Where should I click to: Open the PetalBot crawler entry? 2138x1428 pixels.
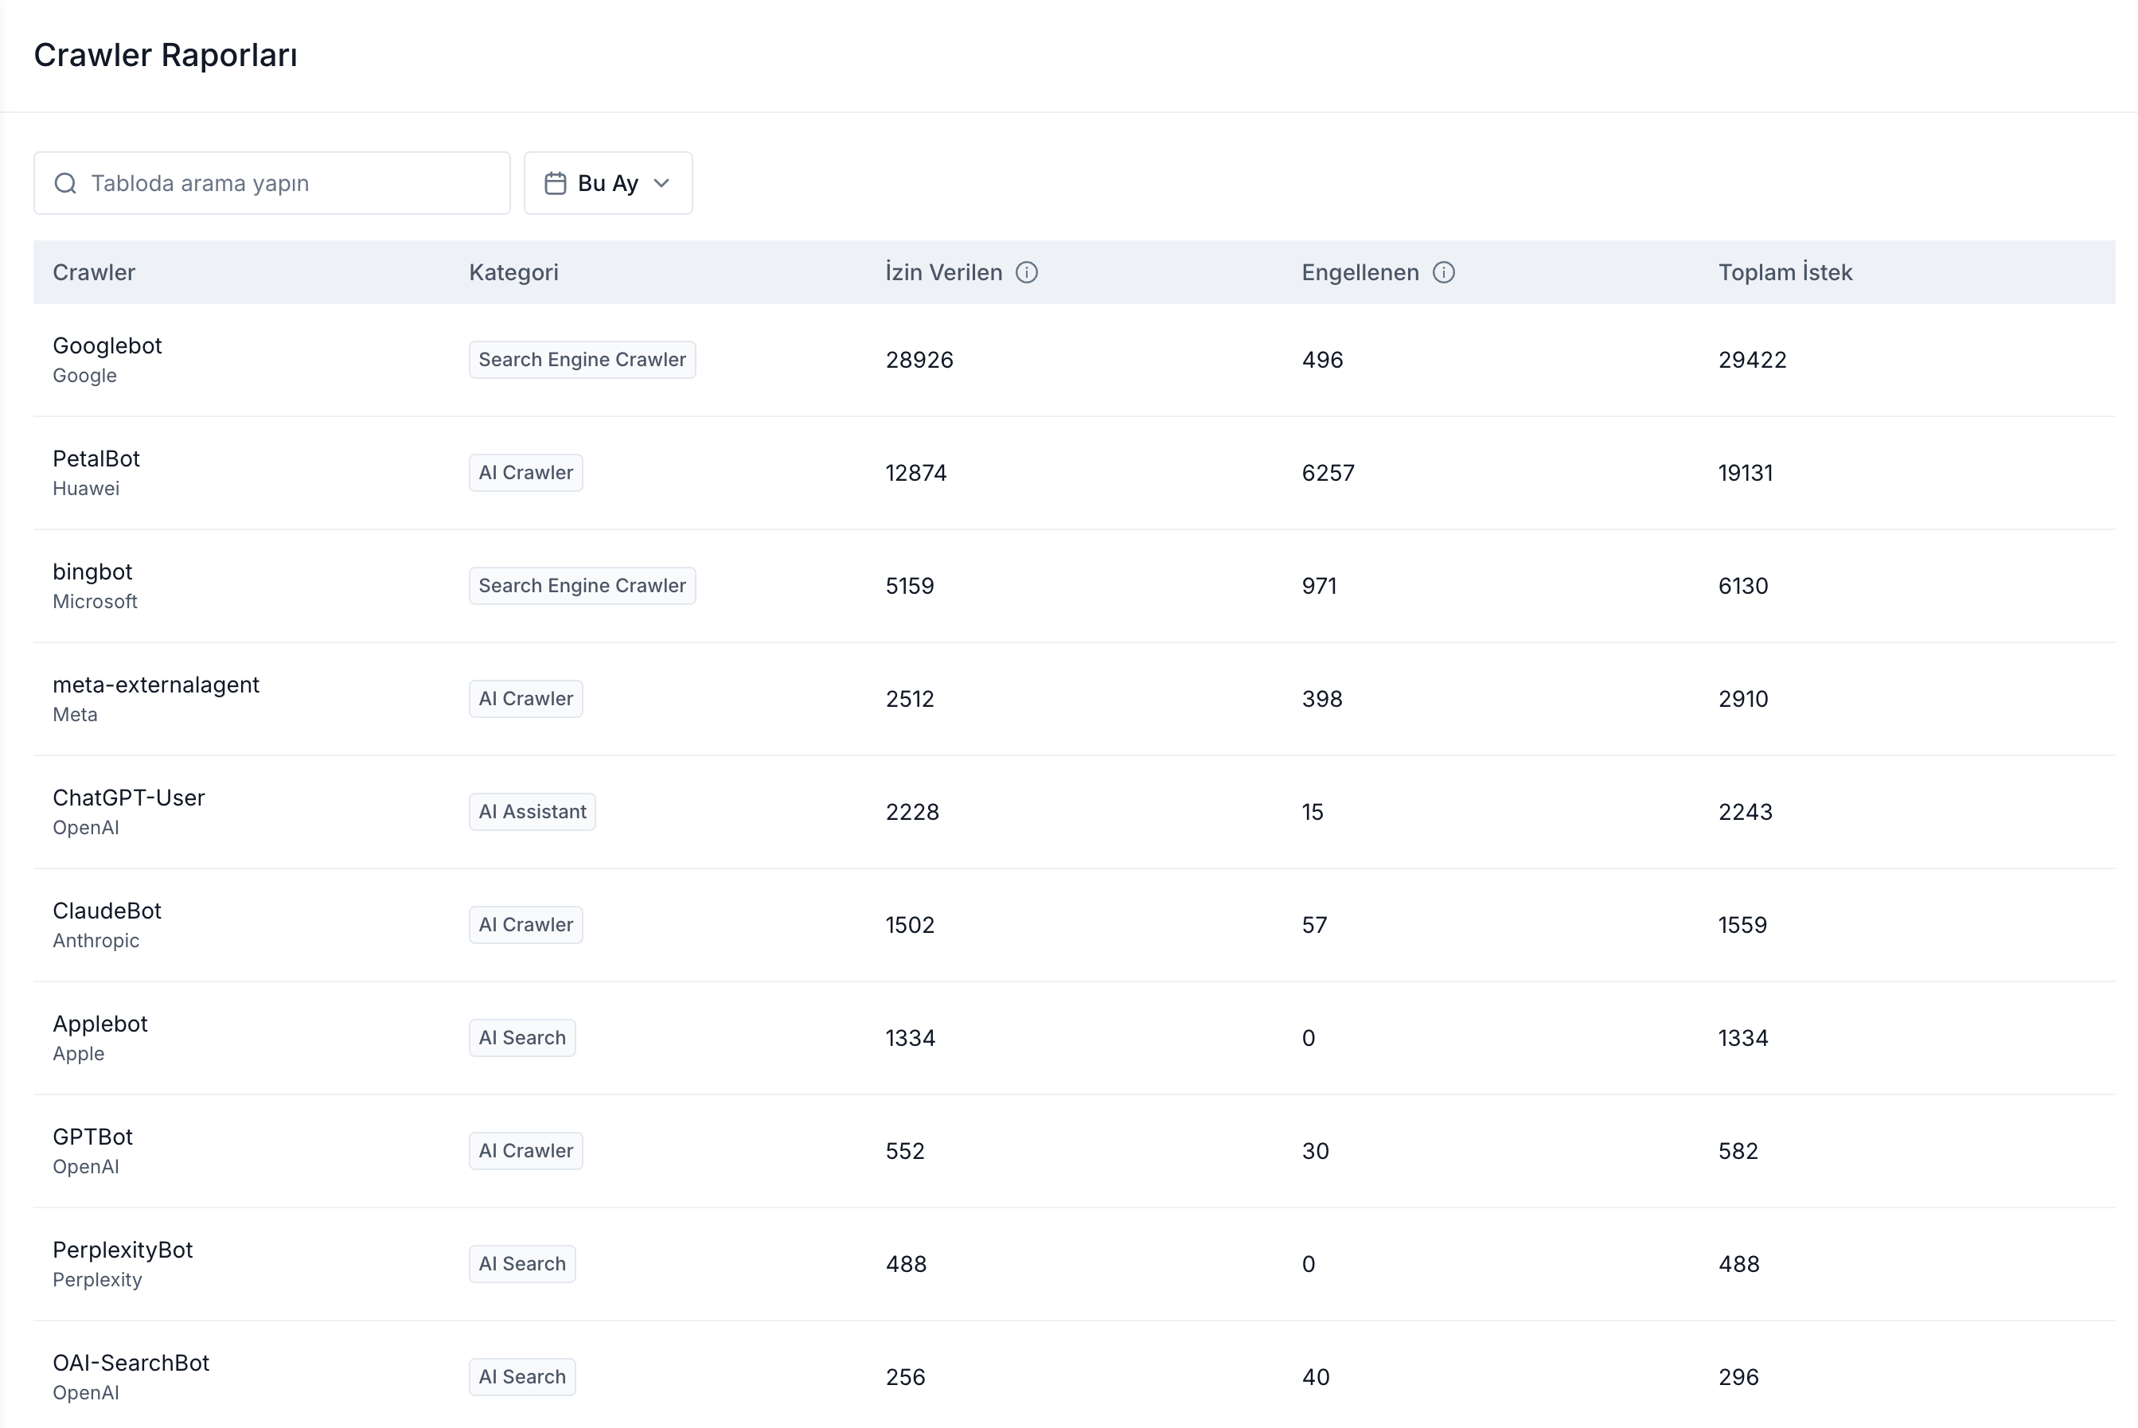(96, 458)
